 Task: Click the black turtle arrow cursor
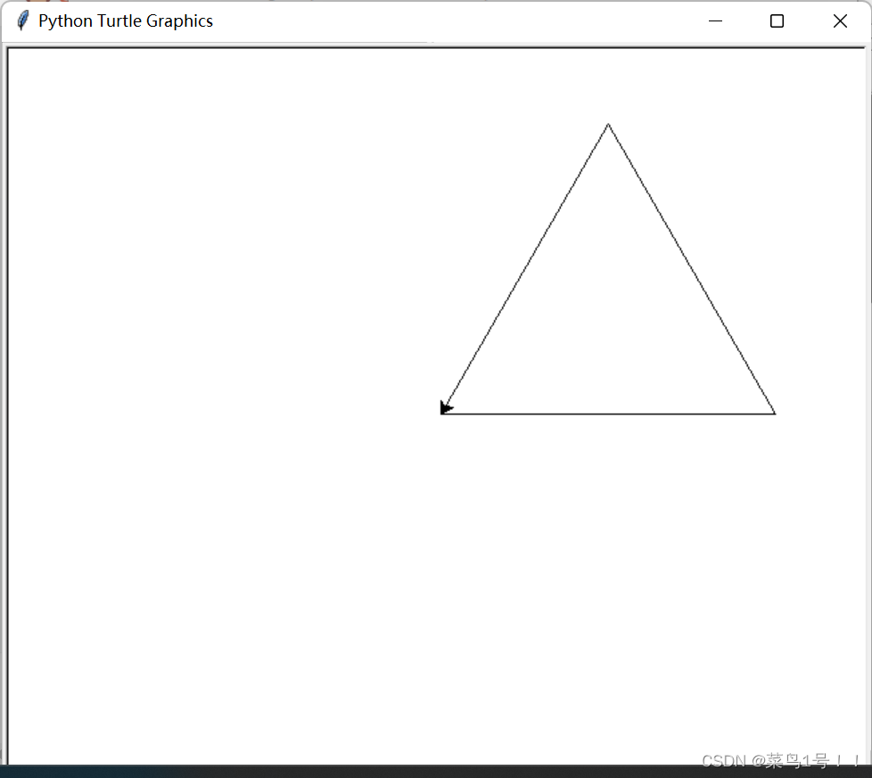tap(446, 408)
